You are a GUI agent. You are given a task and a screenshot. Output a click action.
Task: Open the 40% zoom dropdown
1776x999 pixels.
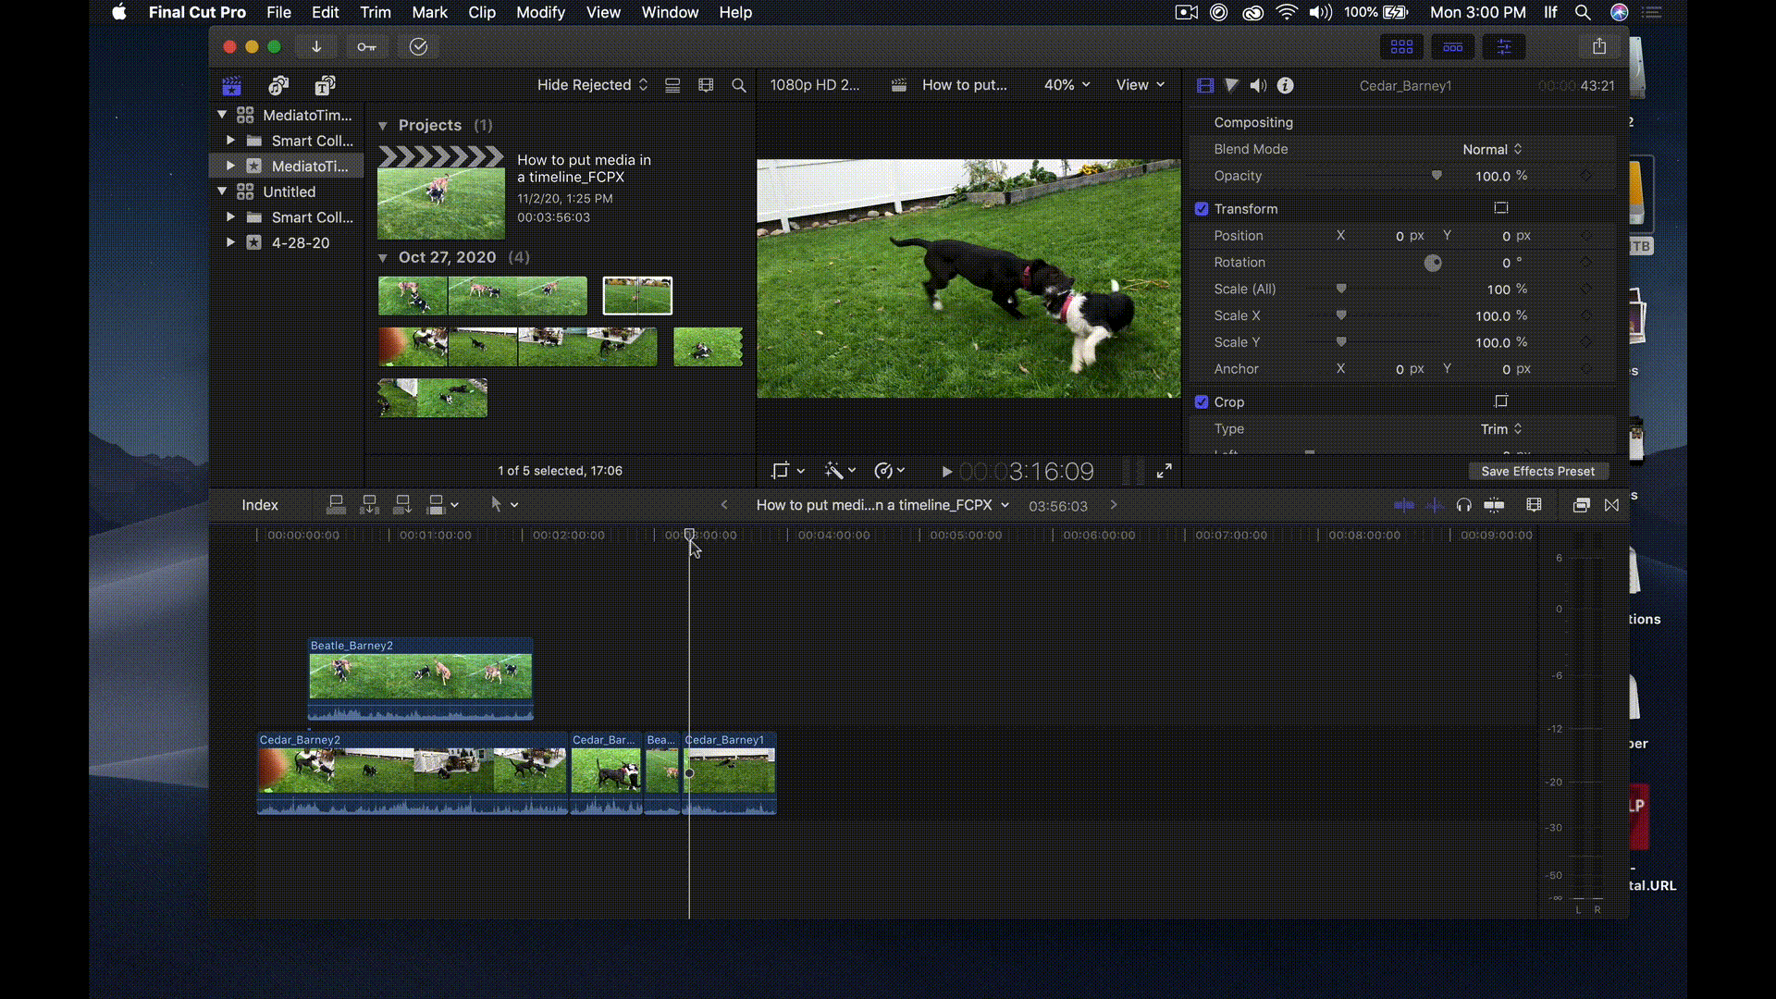pos(1067,85)
